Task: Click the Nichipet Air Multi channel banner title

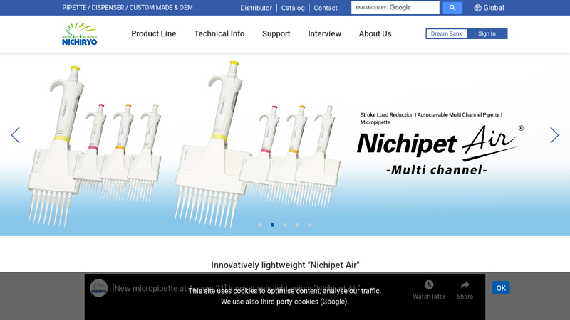Action: pos(440,151)
